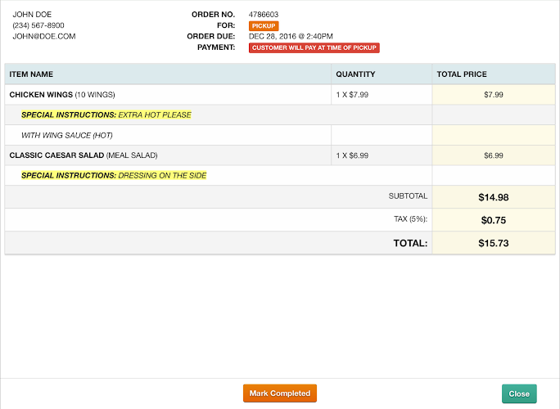560x409 pixels.
Task: Click the tax amount $0.75
Action: pyautogui.click(x=494, y=220)
